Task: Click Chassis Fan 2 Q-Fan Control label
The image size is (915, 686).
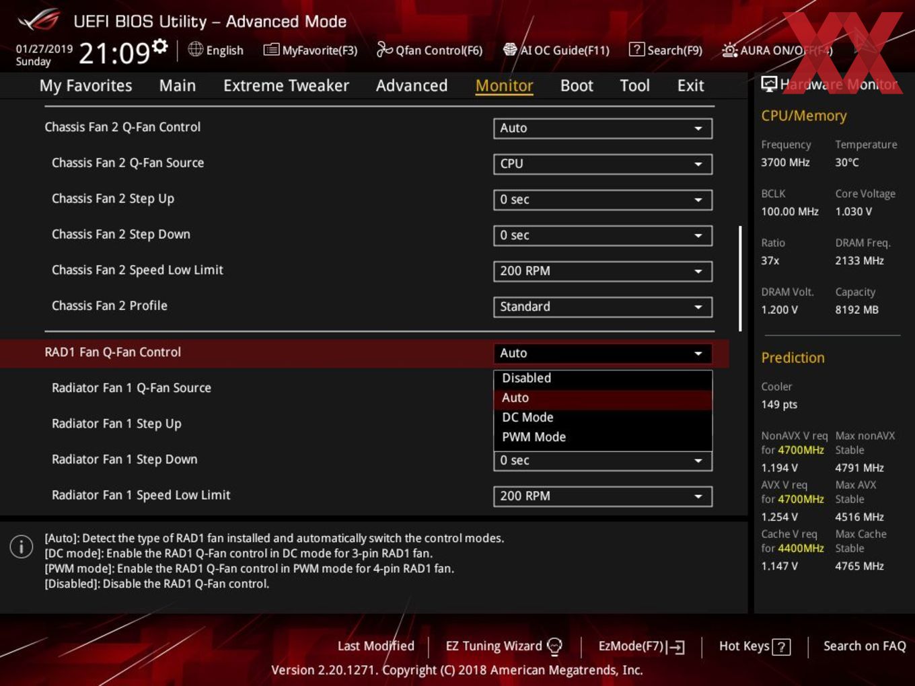Action: click(122, 126)
